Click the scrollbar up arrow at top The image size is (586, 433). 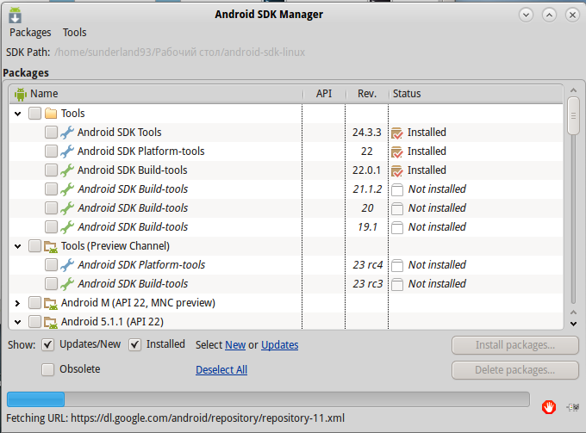pyautogui.click(x=573, y=90)
